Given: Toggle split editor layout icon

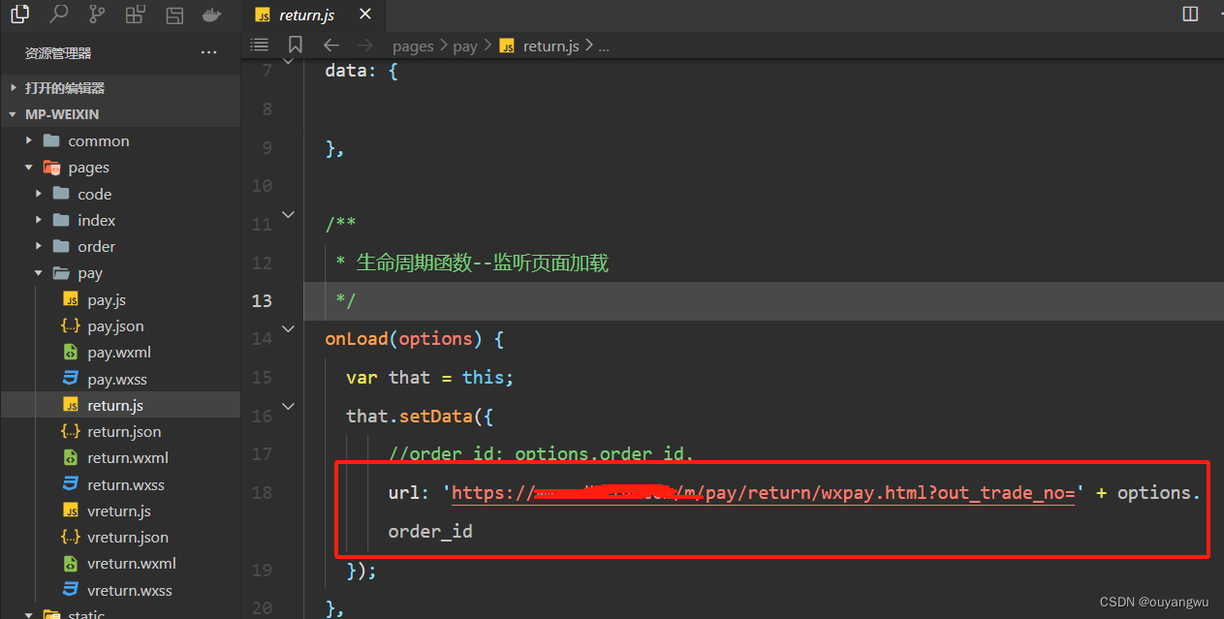Looking at the screenshot, I should pos(1190,14).
